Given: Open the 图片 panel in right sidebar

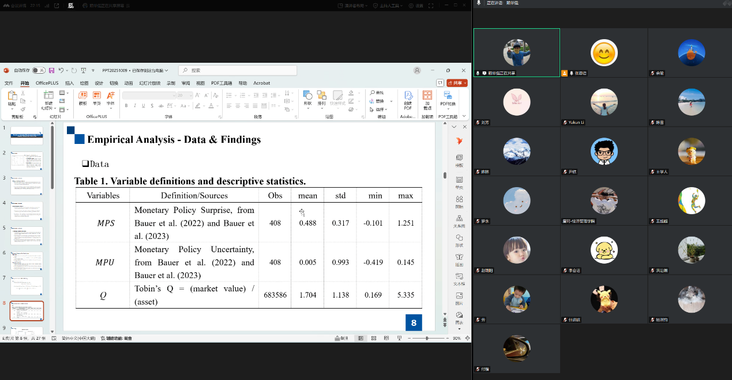Looking at the screenshot, I should pyautogui.click(x=459, y=298).
